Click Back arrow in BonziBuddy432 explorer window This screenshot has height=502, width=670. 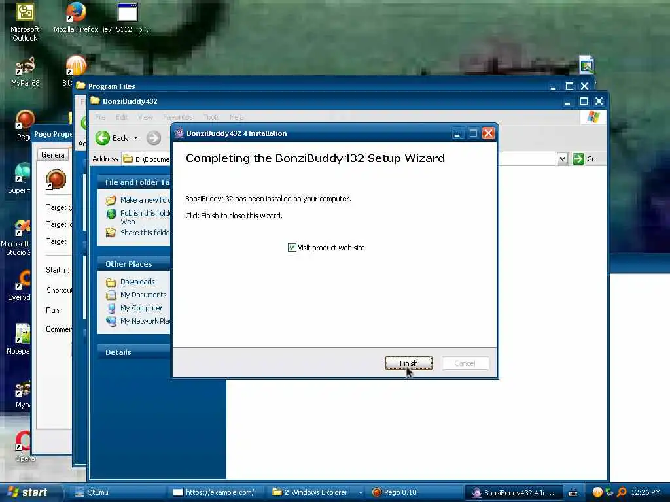103,138
